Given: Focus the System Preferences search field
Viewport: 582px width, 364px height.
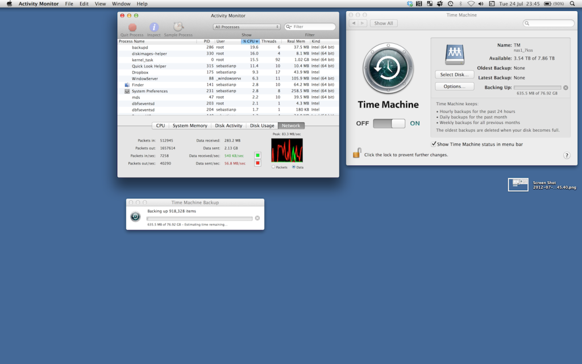Looking at the screenshot, I should (548, 23).
